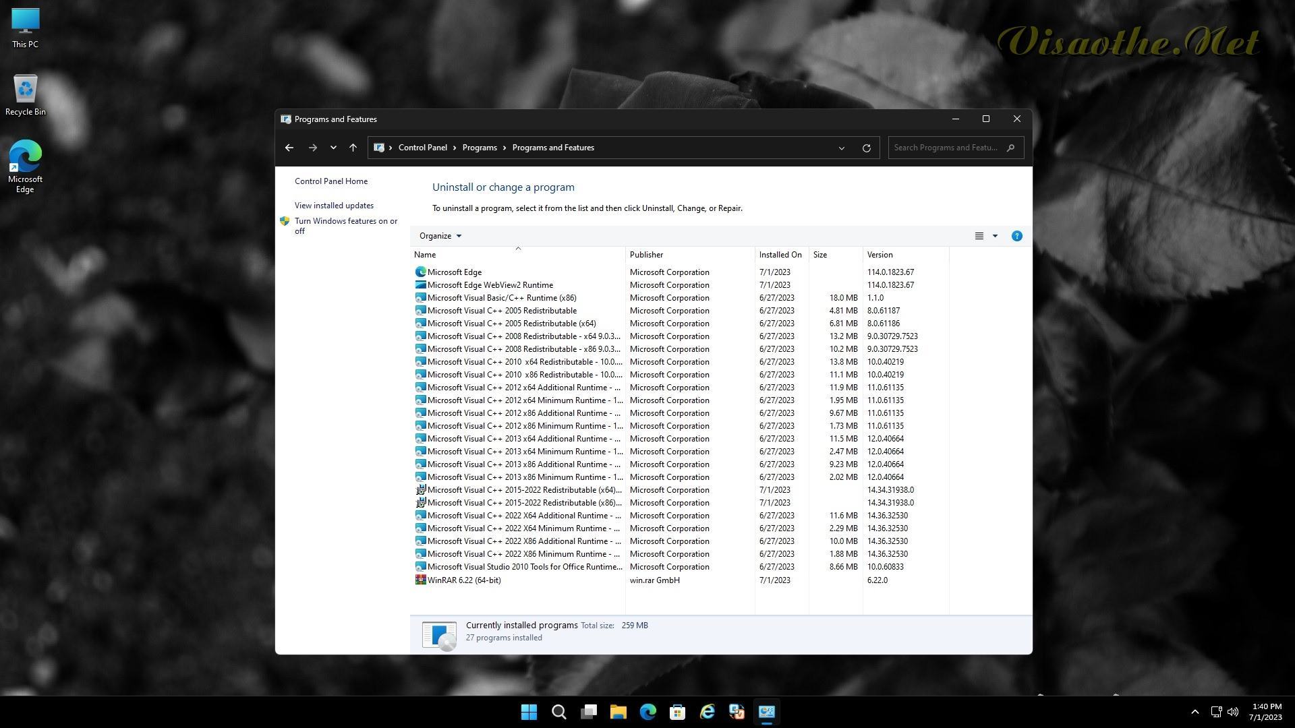The width and height of the screenshot is (1295, 728).
Task: Open clock and date in taskbar
Action: pos(1265,712)
